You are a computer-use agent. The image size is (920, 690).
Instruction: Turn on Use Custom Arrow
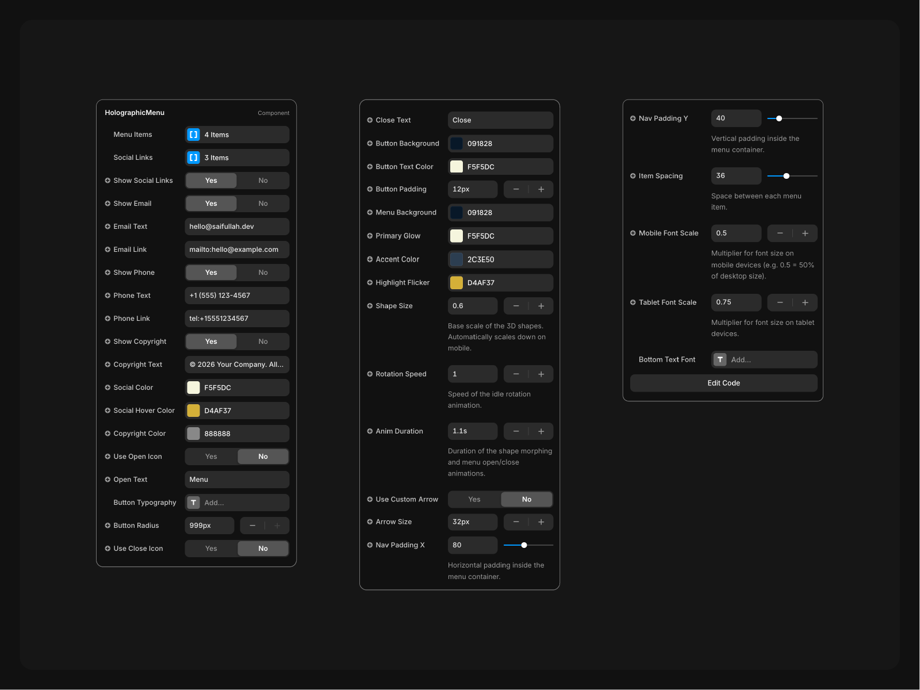click(474, 500)
